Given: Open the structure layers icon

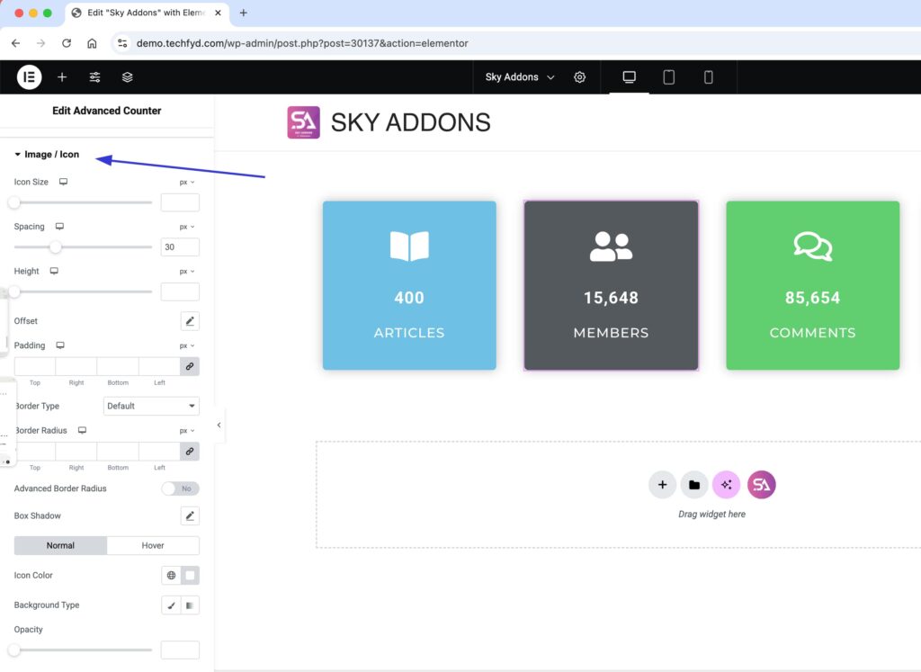Looking at the screenshot, I should tap(128, 77).
